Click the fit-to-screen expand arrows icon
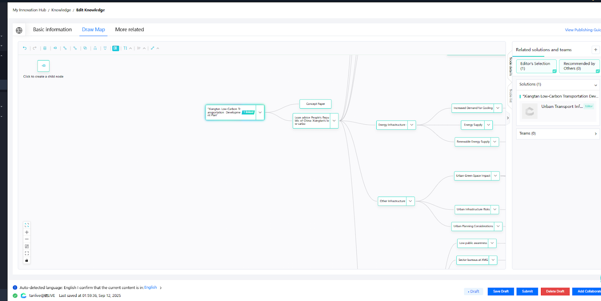 point(27,225)
